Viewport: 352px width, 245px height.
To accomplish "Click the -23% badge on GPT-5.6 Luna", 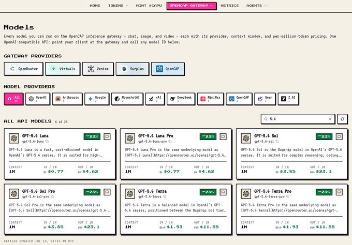I will [92, 136].
